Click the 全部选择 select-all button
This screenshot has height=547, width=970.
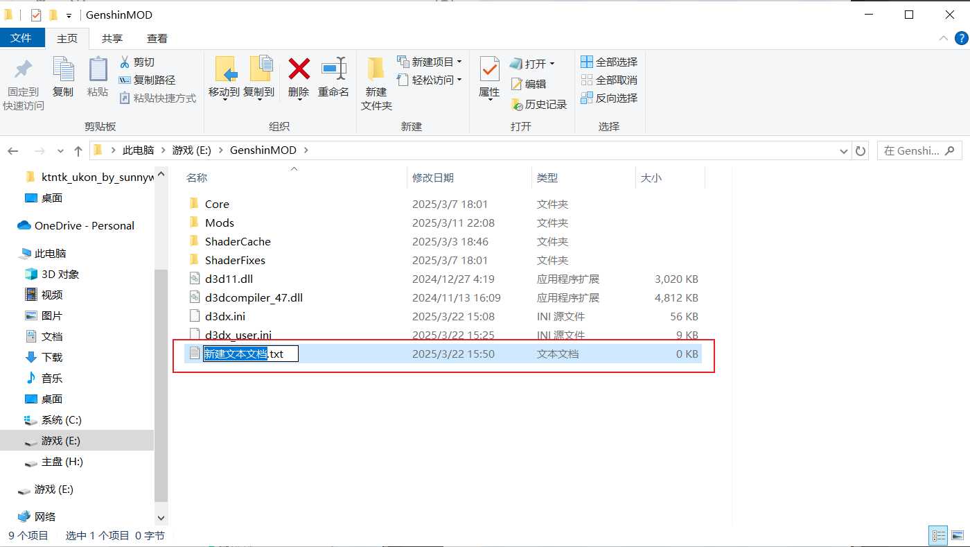coord(609,62)
